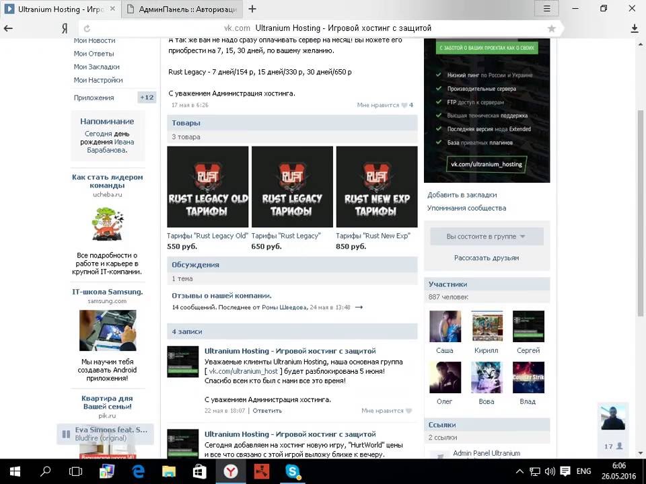Screen dimensions: 646x484
Task: Click avatar of the 22 мая post
Action: [183, 362]
